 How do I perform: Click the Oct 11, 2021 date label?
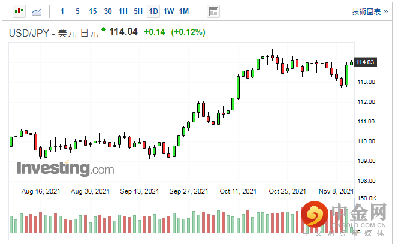point(237,191)
